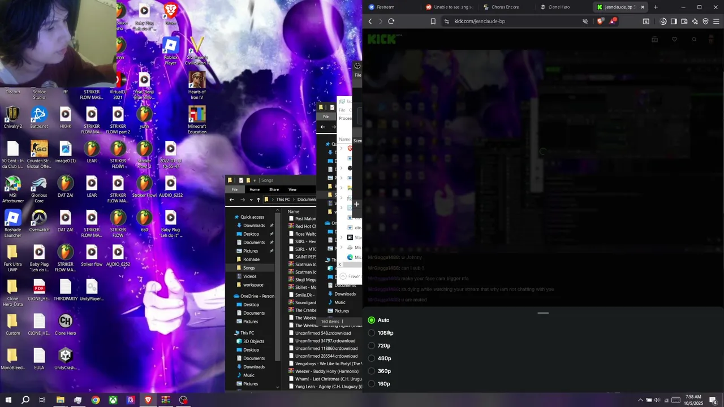The height and width of the screenshot is (407, 724).
Task: Select Minecraft Education desktop icon
Action: (197, 120)
